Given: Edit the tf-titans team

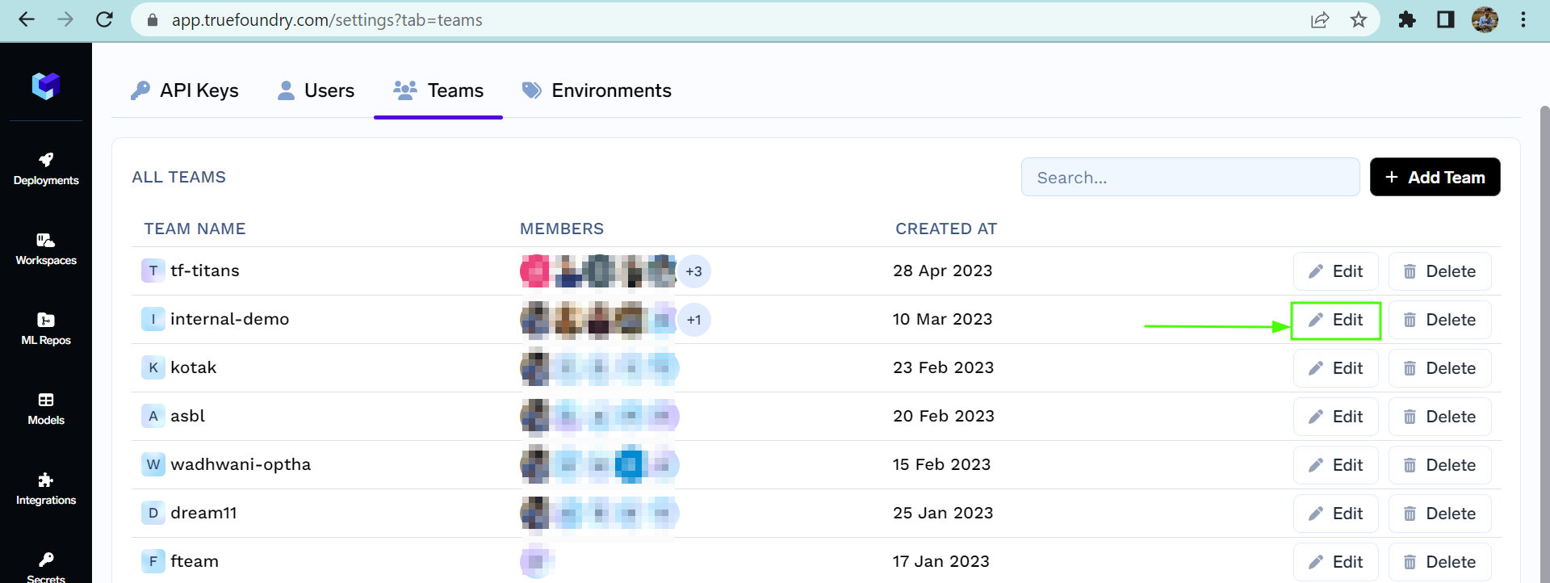Looking at the screenshot, I should tap(1336, 271).
